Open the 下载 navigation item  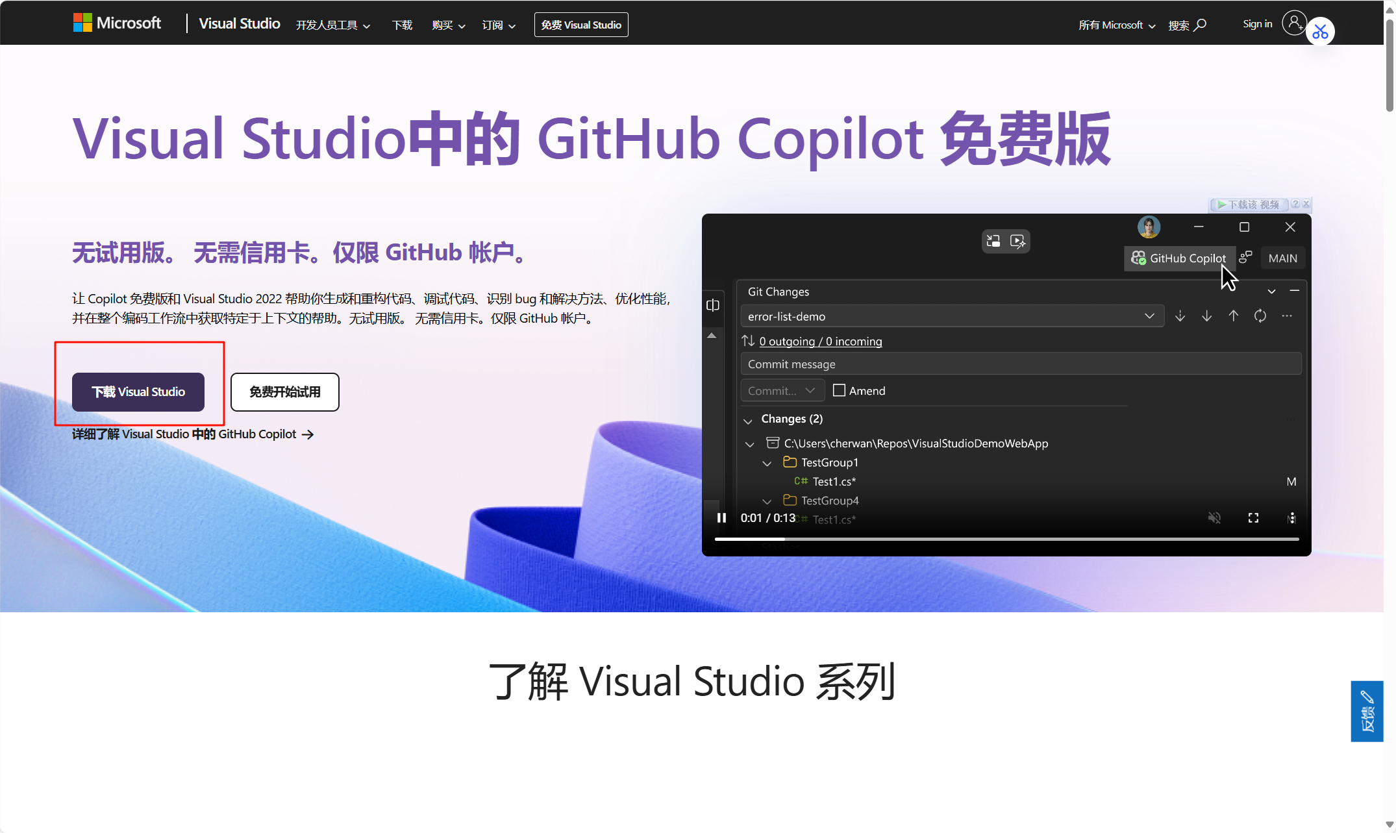tap(402, 25)
